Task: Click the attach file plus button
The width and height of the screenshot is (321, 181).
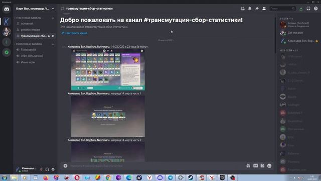Action: click(65, 166)
